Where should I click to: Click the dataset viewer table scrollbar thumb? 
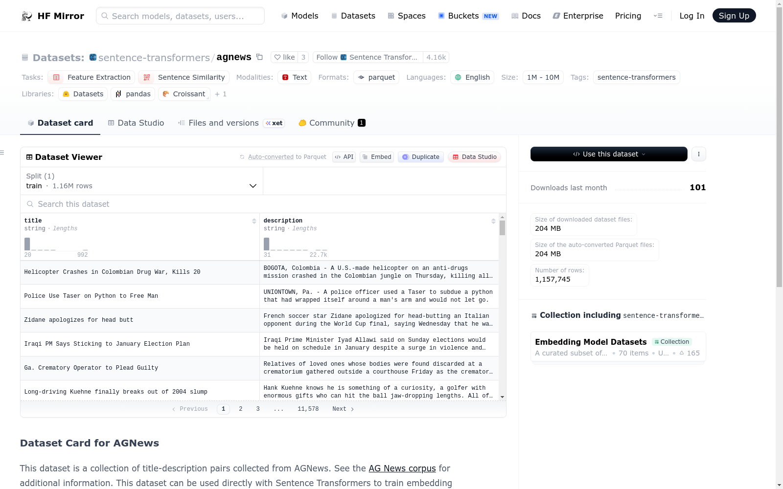[x=502, y=228]
